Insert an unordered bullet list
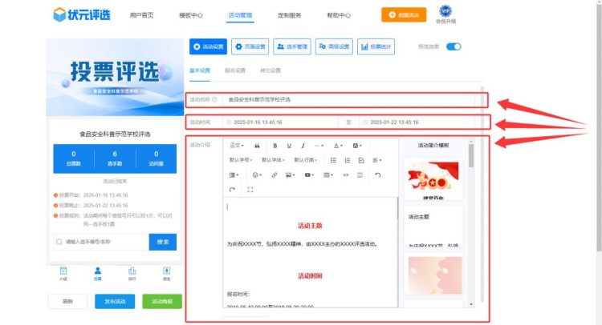 [332, 160]
